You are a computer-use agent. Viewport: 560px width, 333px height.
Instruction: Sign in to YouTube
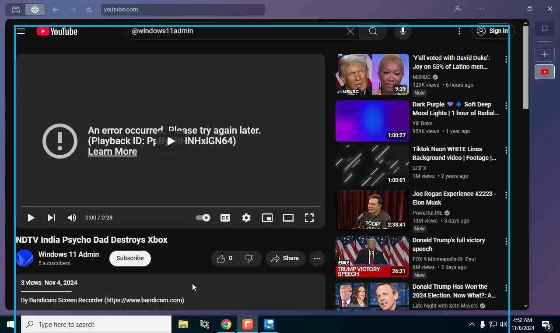click(x=493, y=31)
